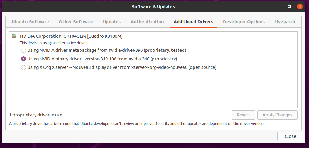
Task: Maximize the Software & Updates window
Action: [289, 6]
